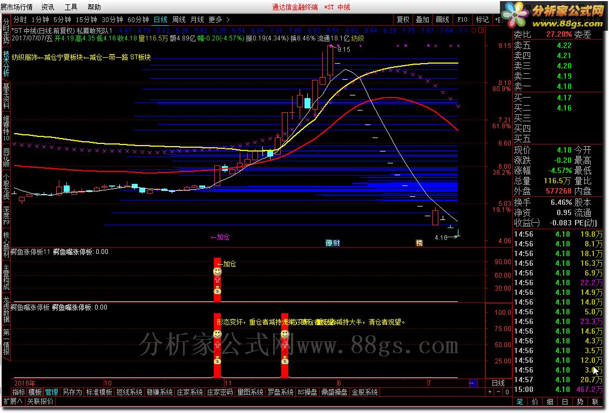This screenshot has width=609, height=413.
Task: Select the 标准模板 tab
Action: [99, 392]
